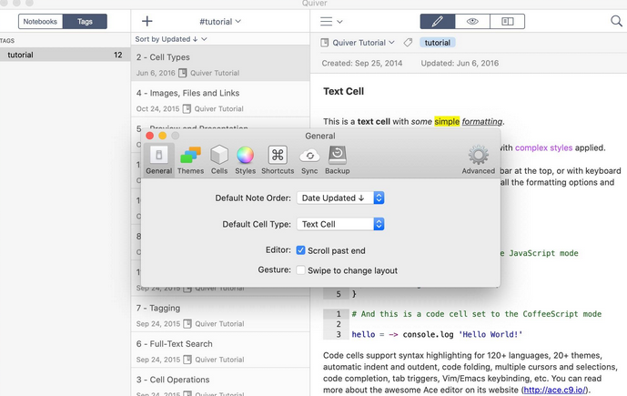Switch to the Notebooks tab
The height and width of the screenshot is (396, 627).
[x=40, y=21]
